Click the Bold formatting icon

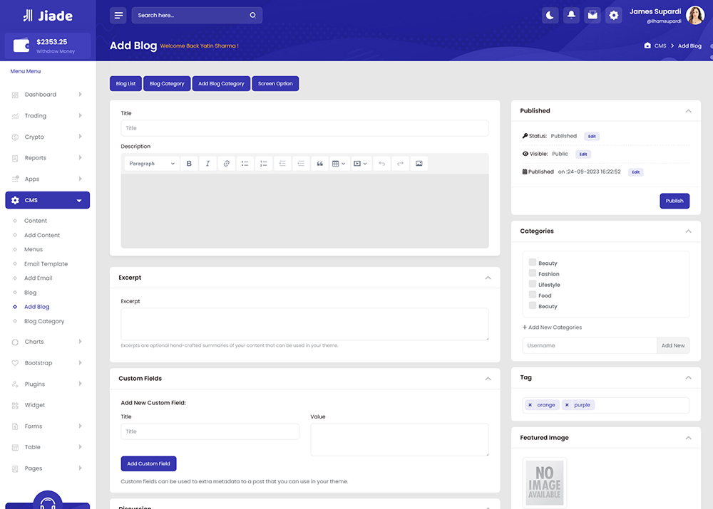click(x=189, y=164)
